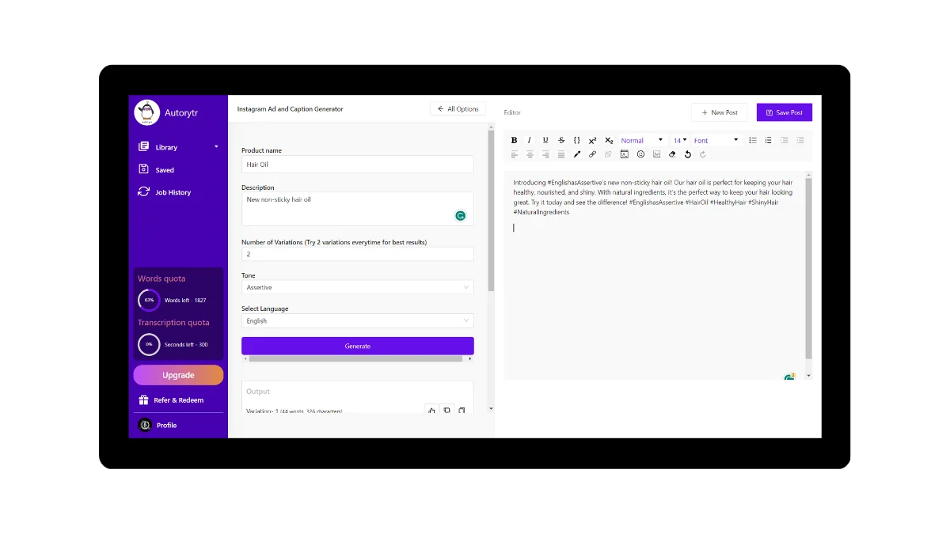Open Refer & Redeem
The width and height of the screenshot is (950, 534).
pyautogui.click(x=171, y=400)
